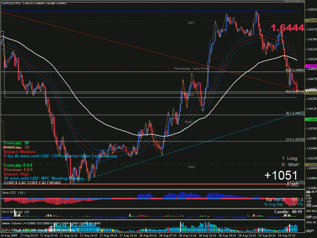Image resolution: width=317 pixels, height=238 pixels.
Task: Click the green price tag on price axis
Action: tap(311, 120)
